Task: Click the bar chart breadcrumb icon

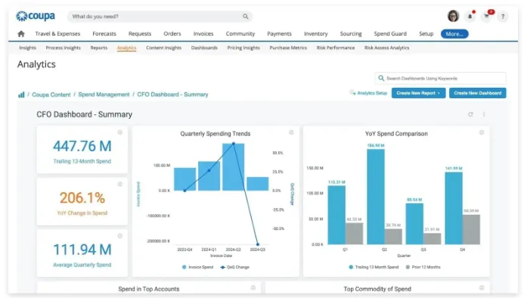Action: point(21,95)
